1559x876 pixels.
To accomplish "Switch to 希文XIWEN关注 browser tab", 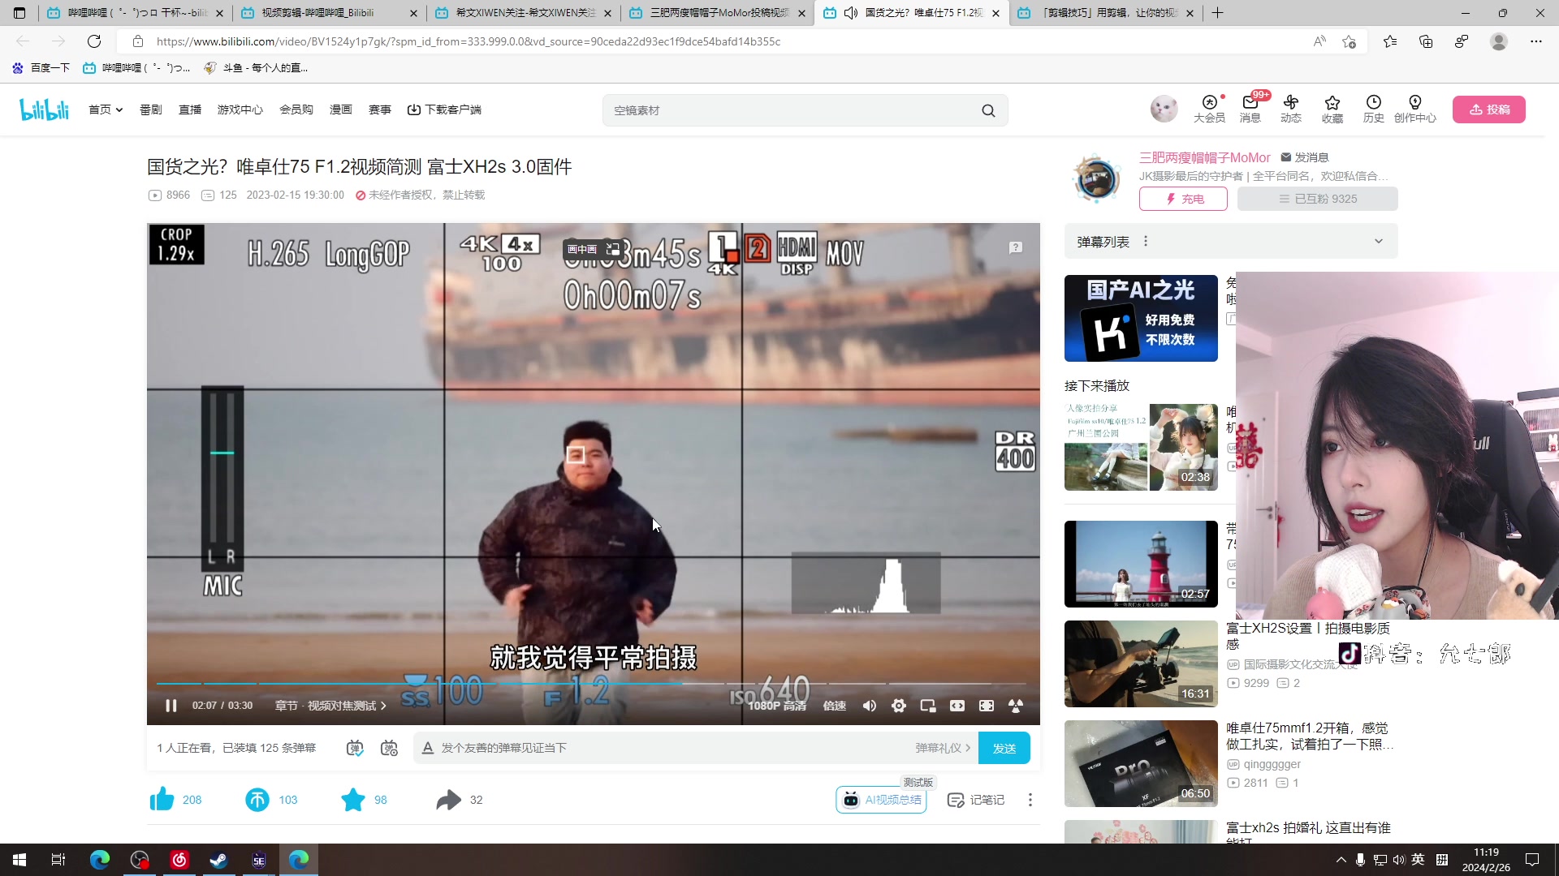I will coord(525,13).
